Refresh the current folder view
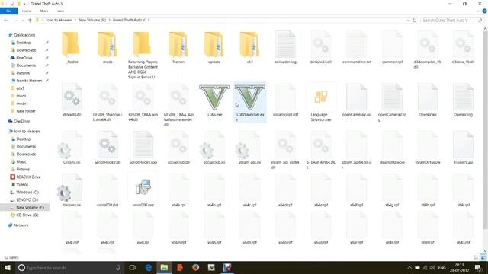 (415, 21)
